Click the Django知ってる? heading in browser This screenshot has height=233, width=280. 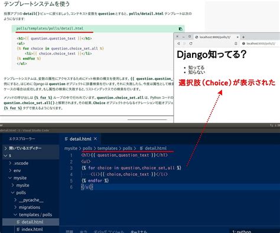click(x=211, y=54)
